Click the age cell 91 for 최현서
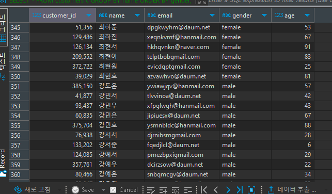 point(293,47)
